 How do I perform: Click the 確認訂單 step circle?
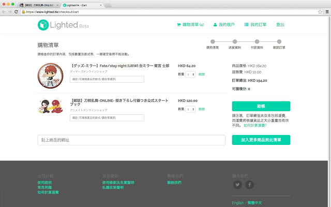(279, 41)
